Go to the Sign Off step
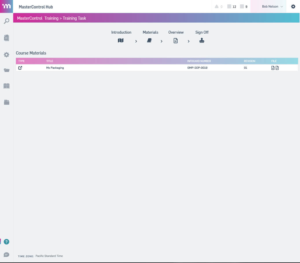 click(x=202, y=41)
